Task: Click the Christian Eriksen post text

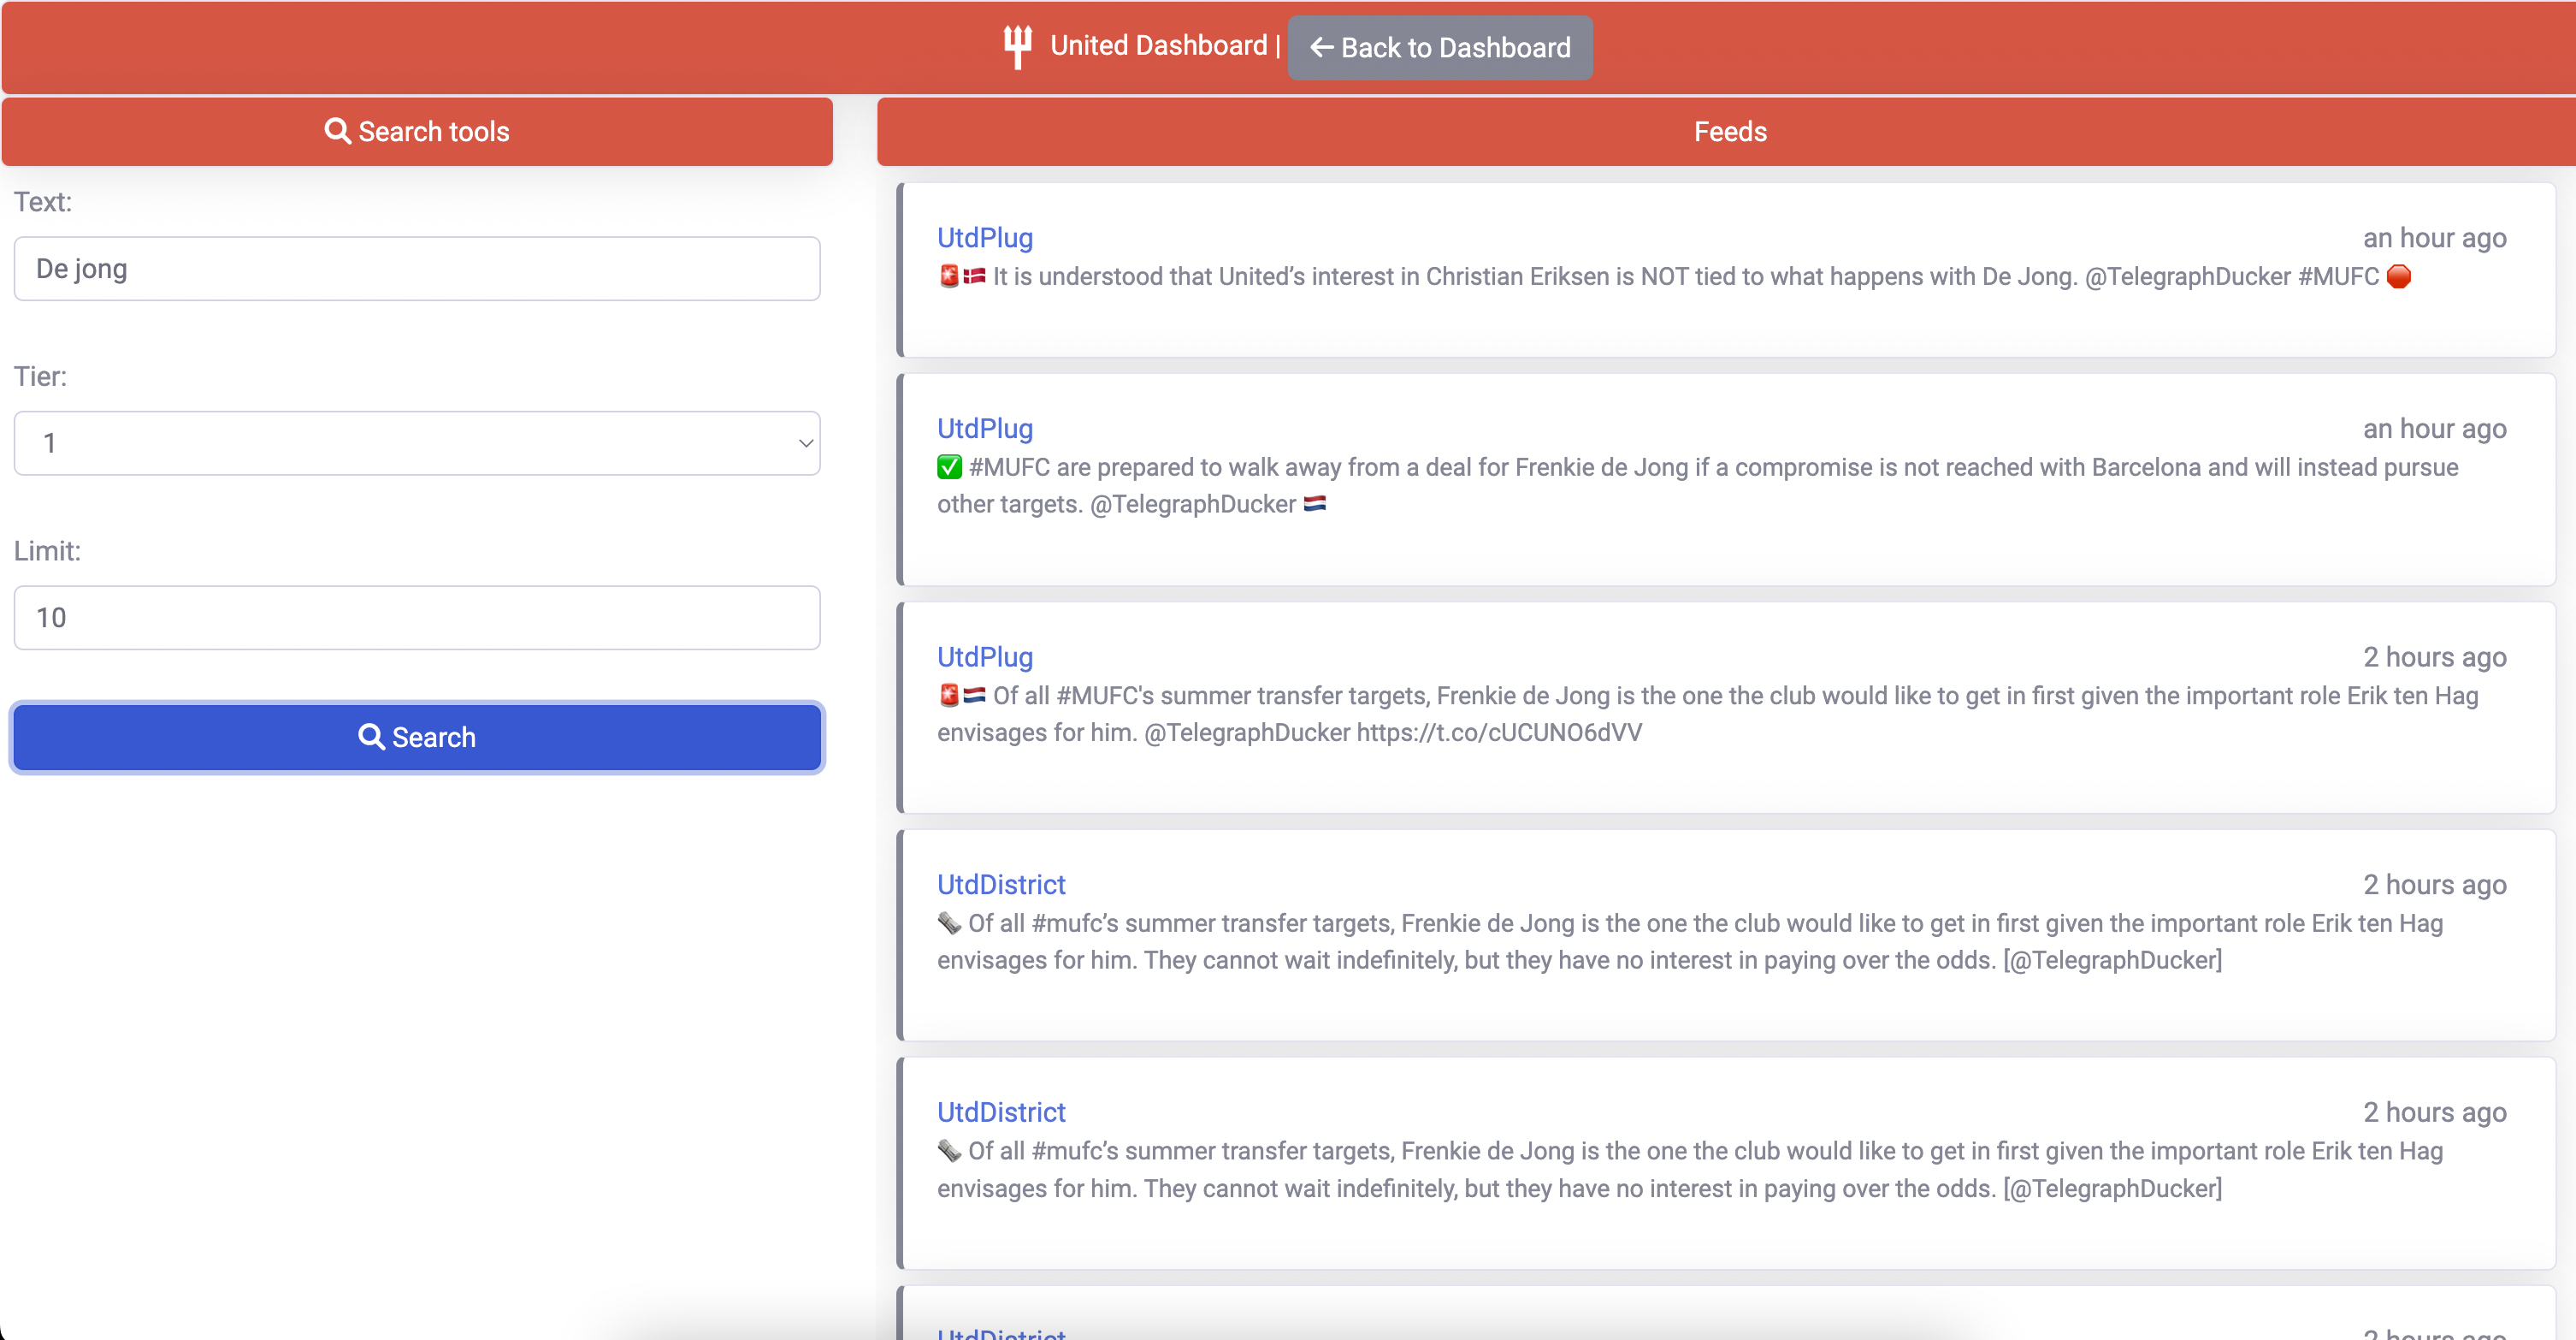Action: coord(1674,277)
